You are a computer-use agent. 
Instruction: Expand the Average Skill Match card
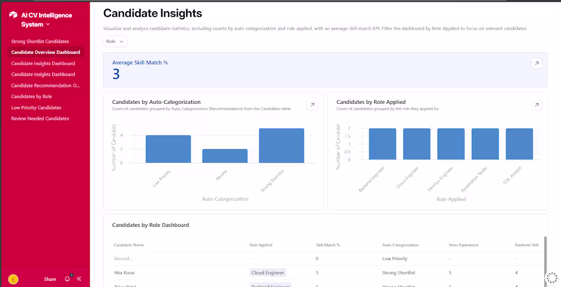tap(537, 64)
